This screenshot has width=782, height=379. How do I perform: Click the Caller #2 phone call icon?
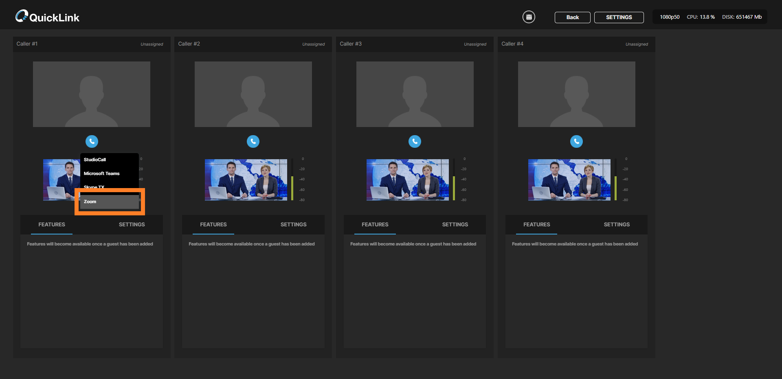pyautogui.click(x=253, y=141)
